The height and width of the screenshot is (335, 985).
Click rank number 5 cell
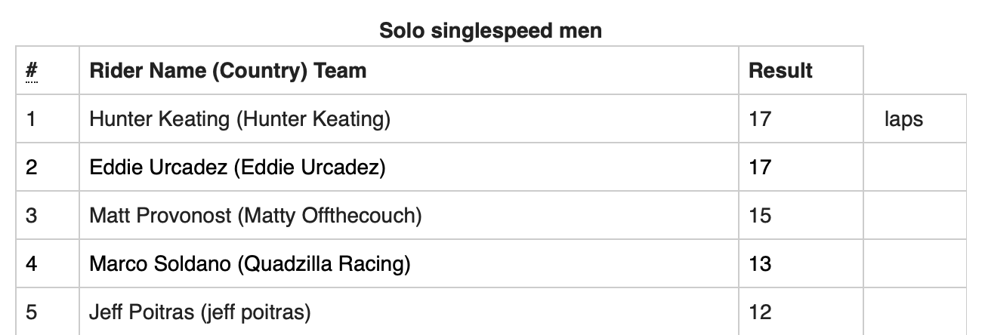(31, 312)
